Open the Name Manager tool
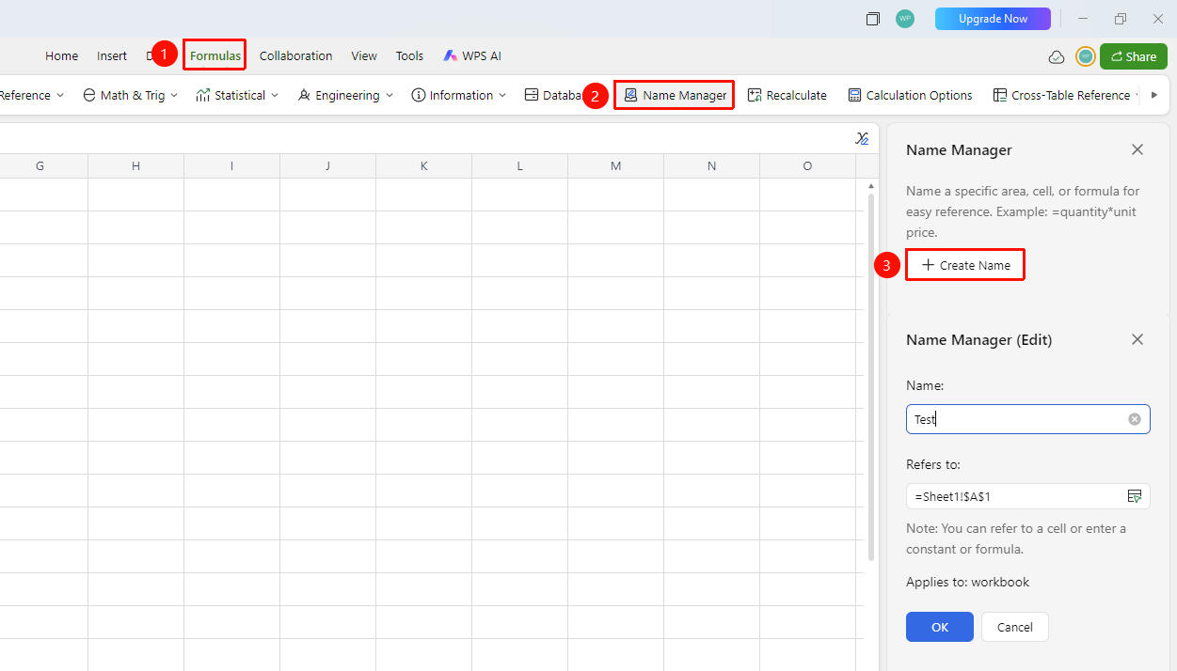This screenshot has width=1177, height=671. (675, 95)
